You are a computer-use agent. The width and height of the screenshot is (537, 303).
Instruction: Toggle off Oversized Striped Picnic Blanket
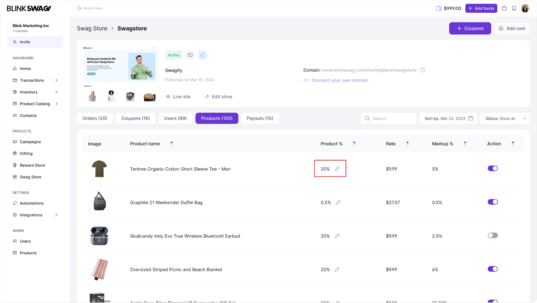493,269
